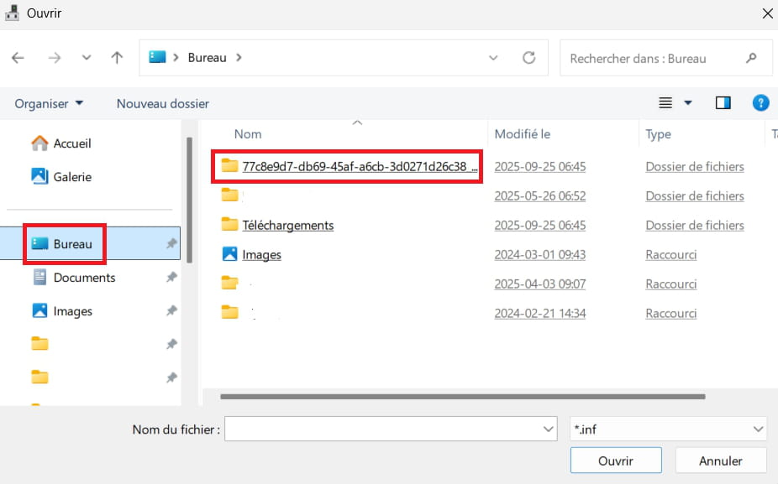The width and height of the screenshot is (778, 484).
Task: Go forward with the right arrow
Action: [54, 58]
